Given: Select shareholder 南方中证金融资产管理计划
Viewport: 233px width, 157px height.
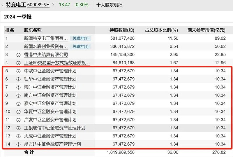Looking at the screenshot, I should (x=50, y=95).
